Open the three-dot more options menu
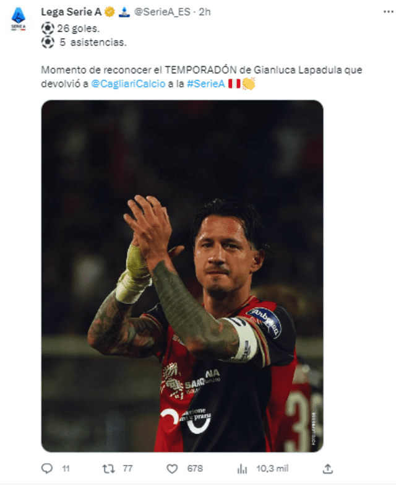The width and height of the screenshot is (396, 486). point(388,12)
